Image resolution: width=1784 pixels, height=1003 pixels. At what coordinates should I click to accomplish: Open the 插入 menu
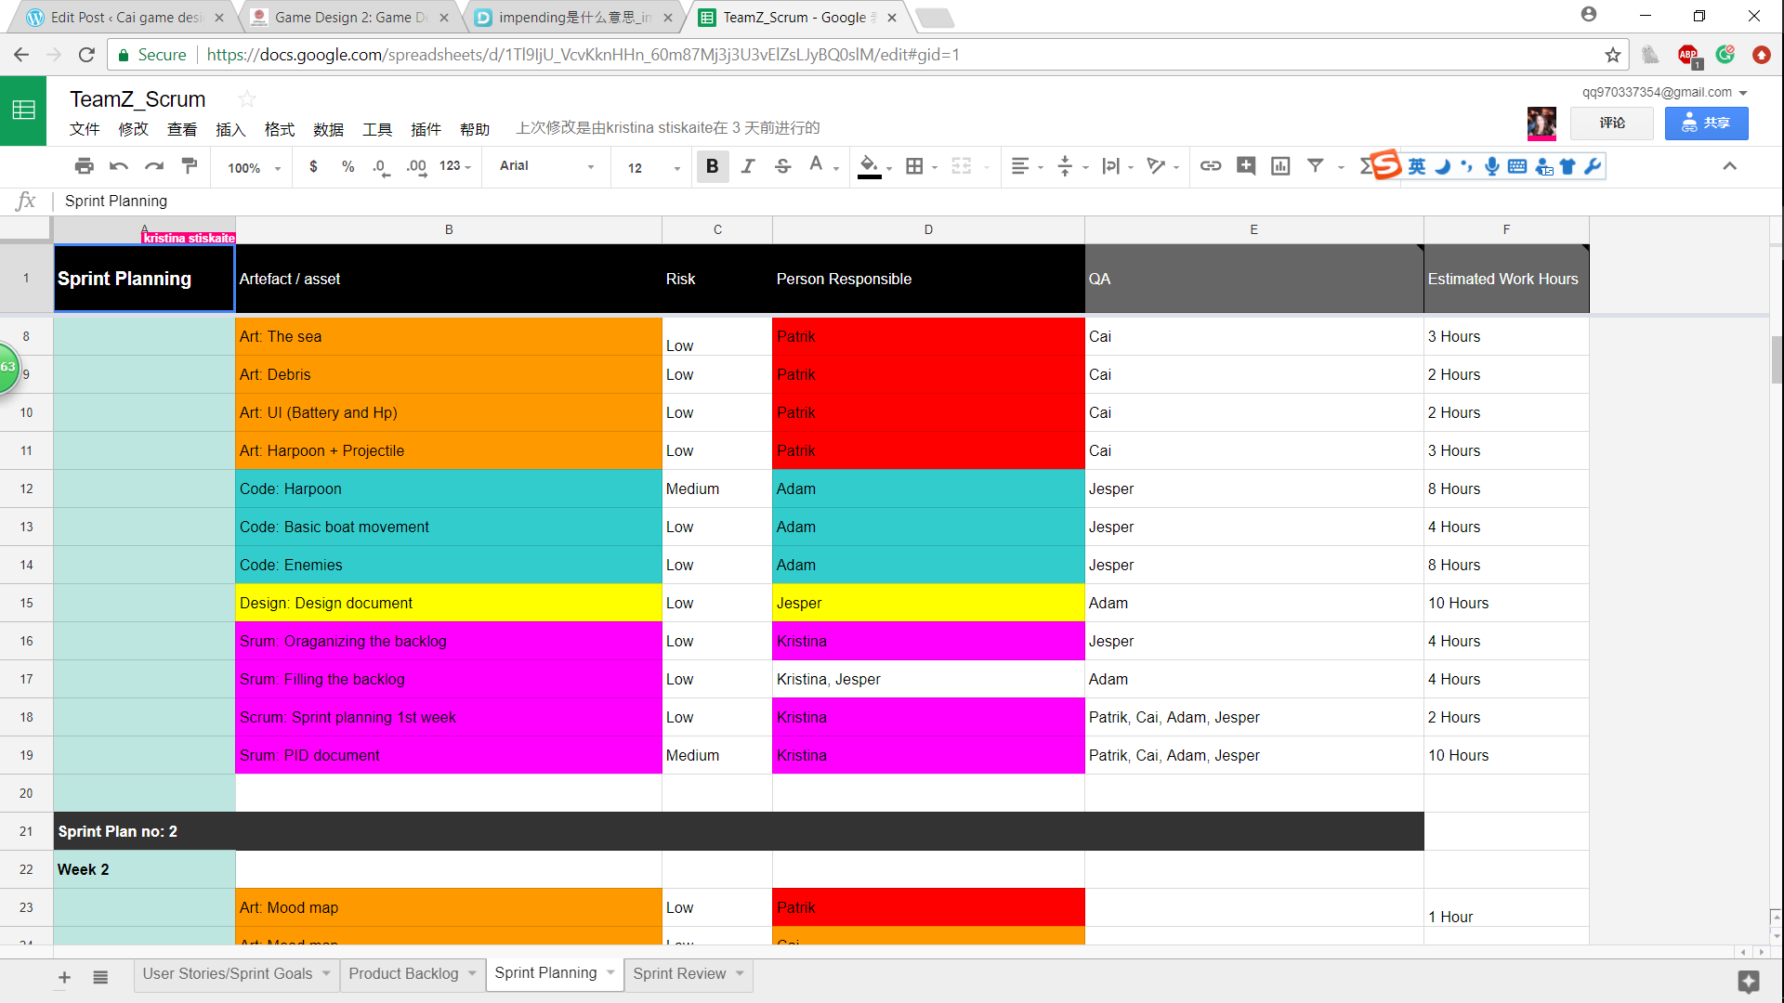click(x=230, y=129)
